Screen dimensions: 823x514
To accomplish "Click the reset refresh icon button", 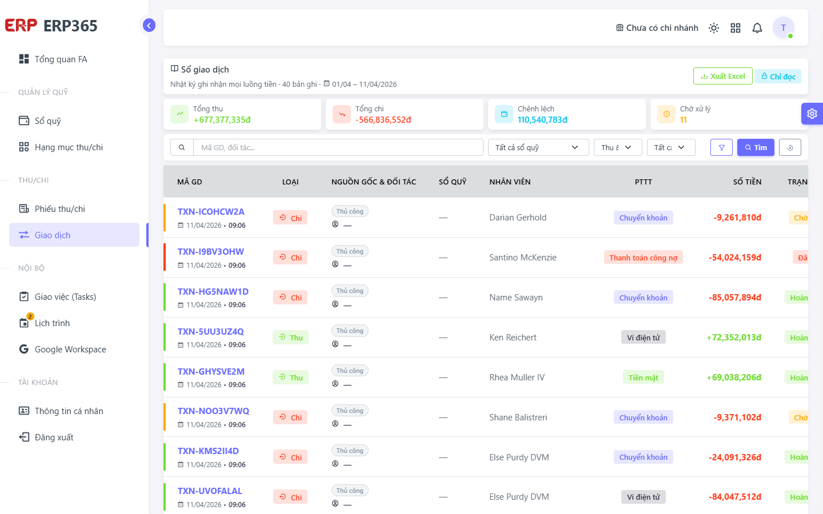I will tap(790, 147).
